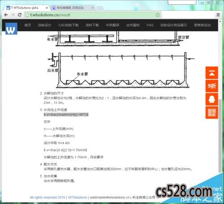Click the browser back arrow
Viewport: 224px width, 204px height.
[x=6, y=15]
